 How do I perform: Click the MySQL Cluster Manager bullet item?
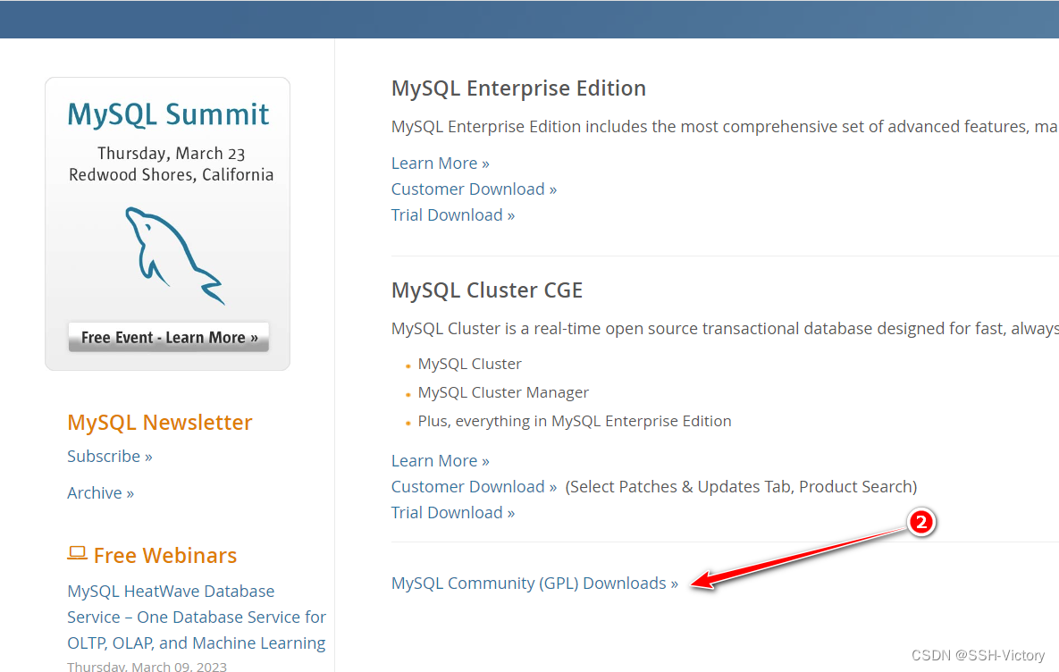[x=503, y=391]
